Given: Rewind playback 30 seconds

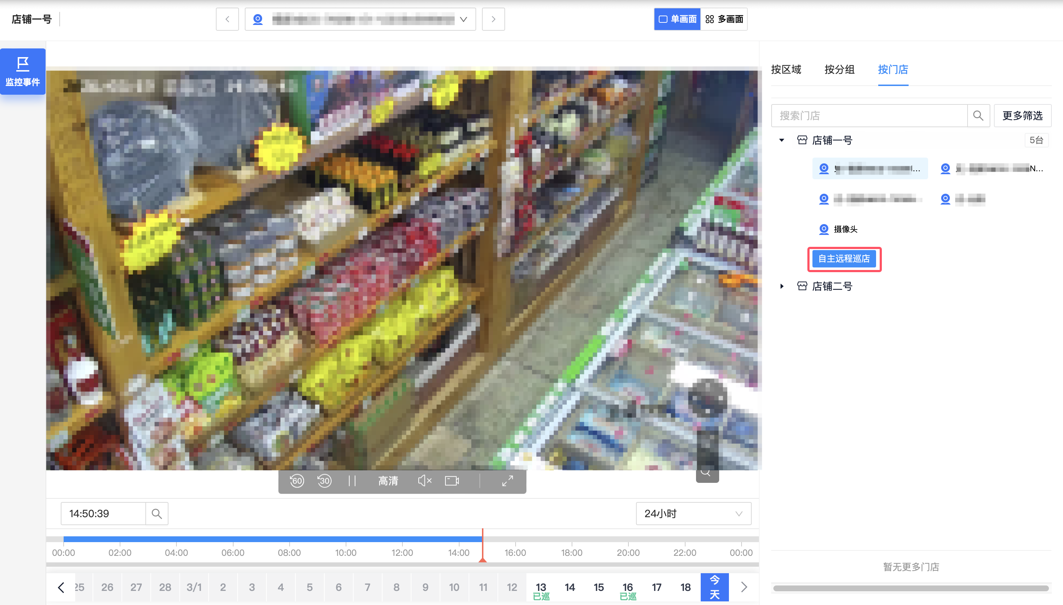Looking at the screenshot, I should 324,481.
